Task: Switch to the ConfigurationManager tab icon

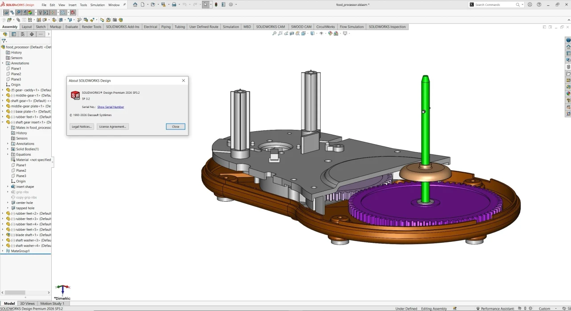Action: coord(23,34)
